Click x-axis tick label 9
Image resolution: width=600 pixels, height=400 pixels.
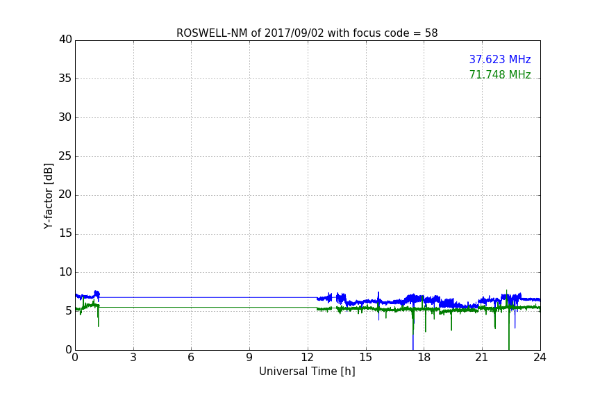(249, 358)
